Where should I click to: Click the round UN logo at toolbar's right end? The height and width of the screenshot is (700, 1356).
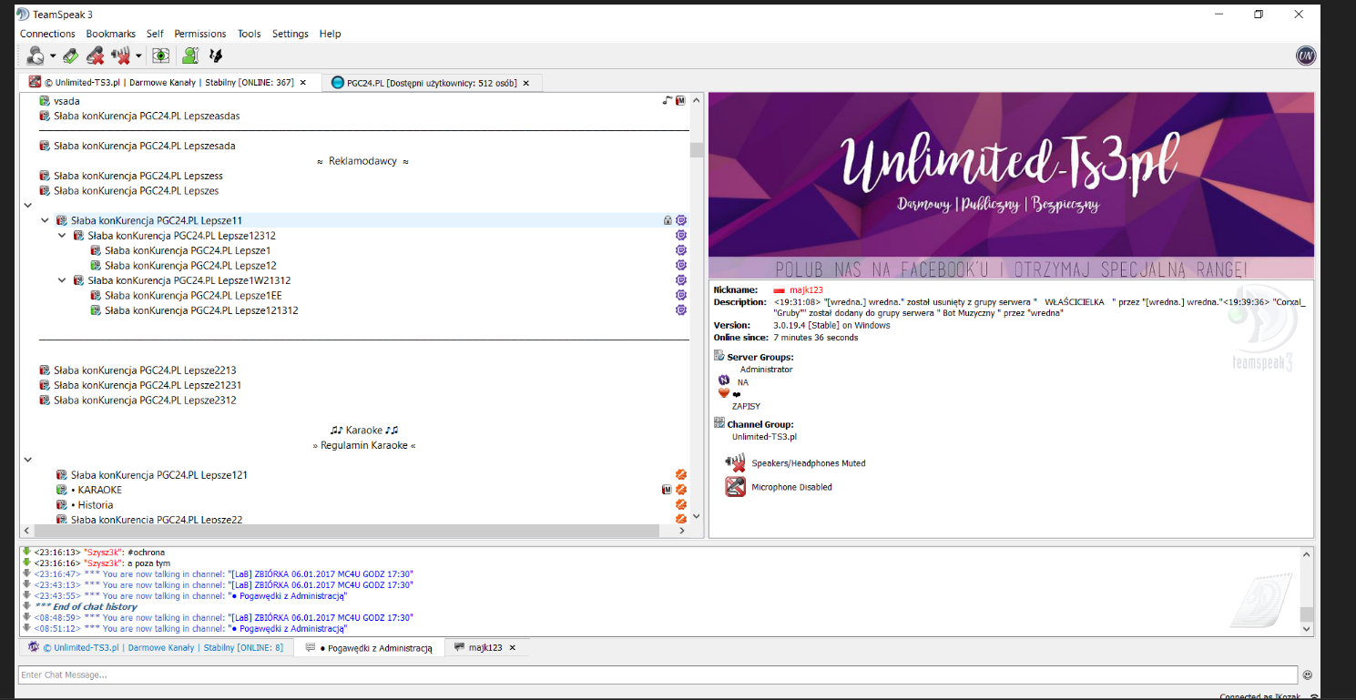pos(1306,56)
